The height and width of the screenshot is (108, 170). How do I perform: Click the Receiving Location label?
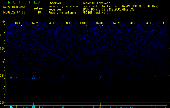point(63,6)
